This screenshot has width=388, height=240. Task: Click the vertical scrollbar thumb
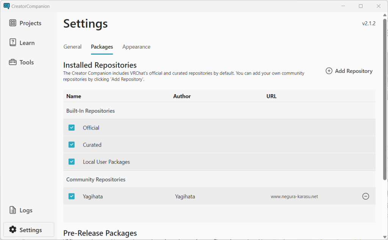(385, 99)
